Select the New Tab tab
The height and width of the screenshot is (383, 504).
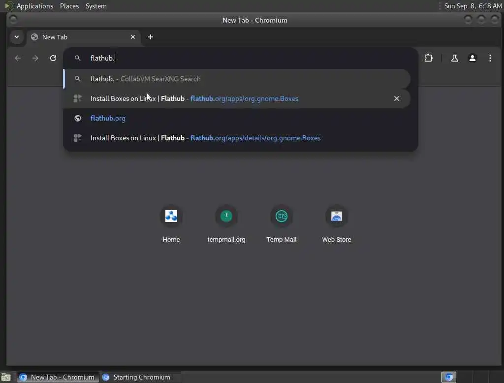click(x=84, y=37)
